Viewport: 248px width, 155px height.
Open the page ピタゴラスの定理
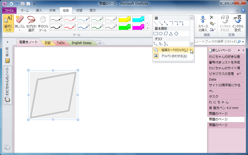[x=226, y=74]
